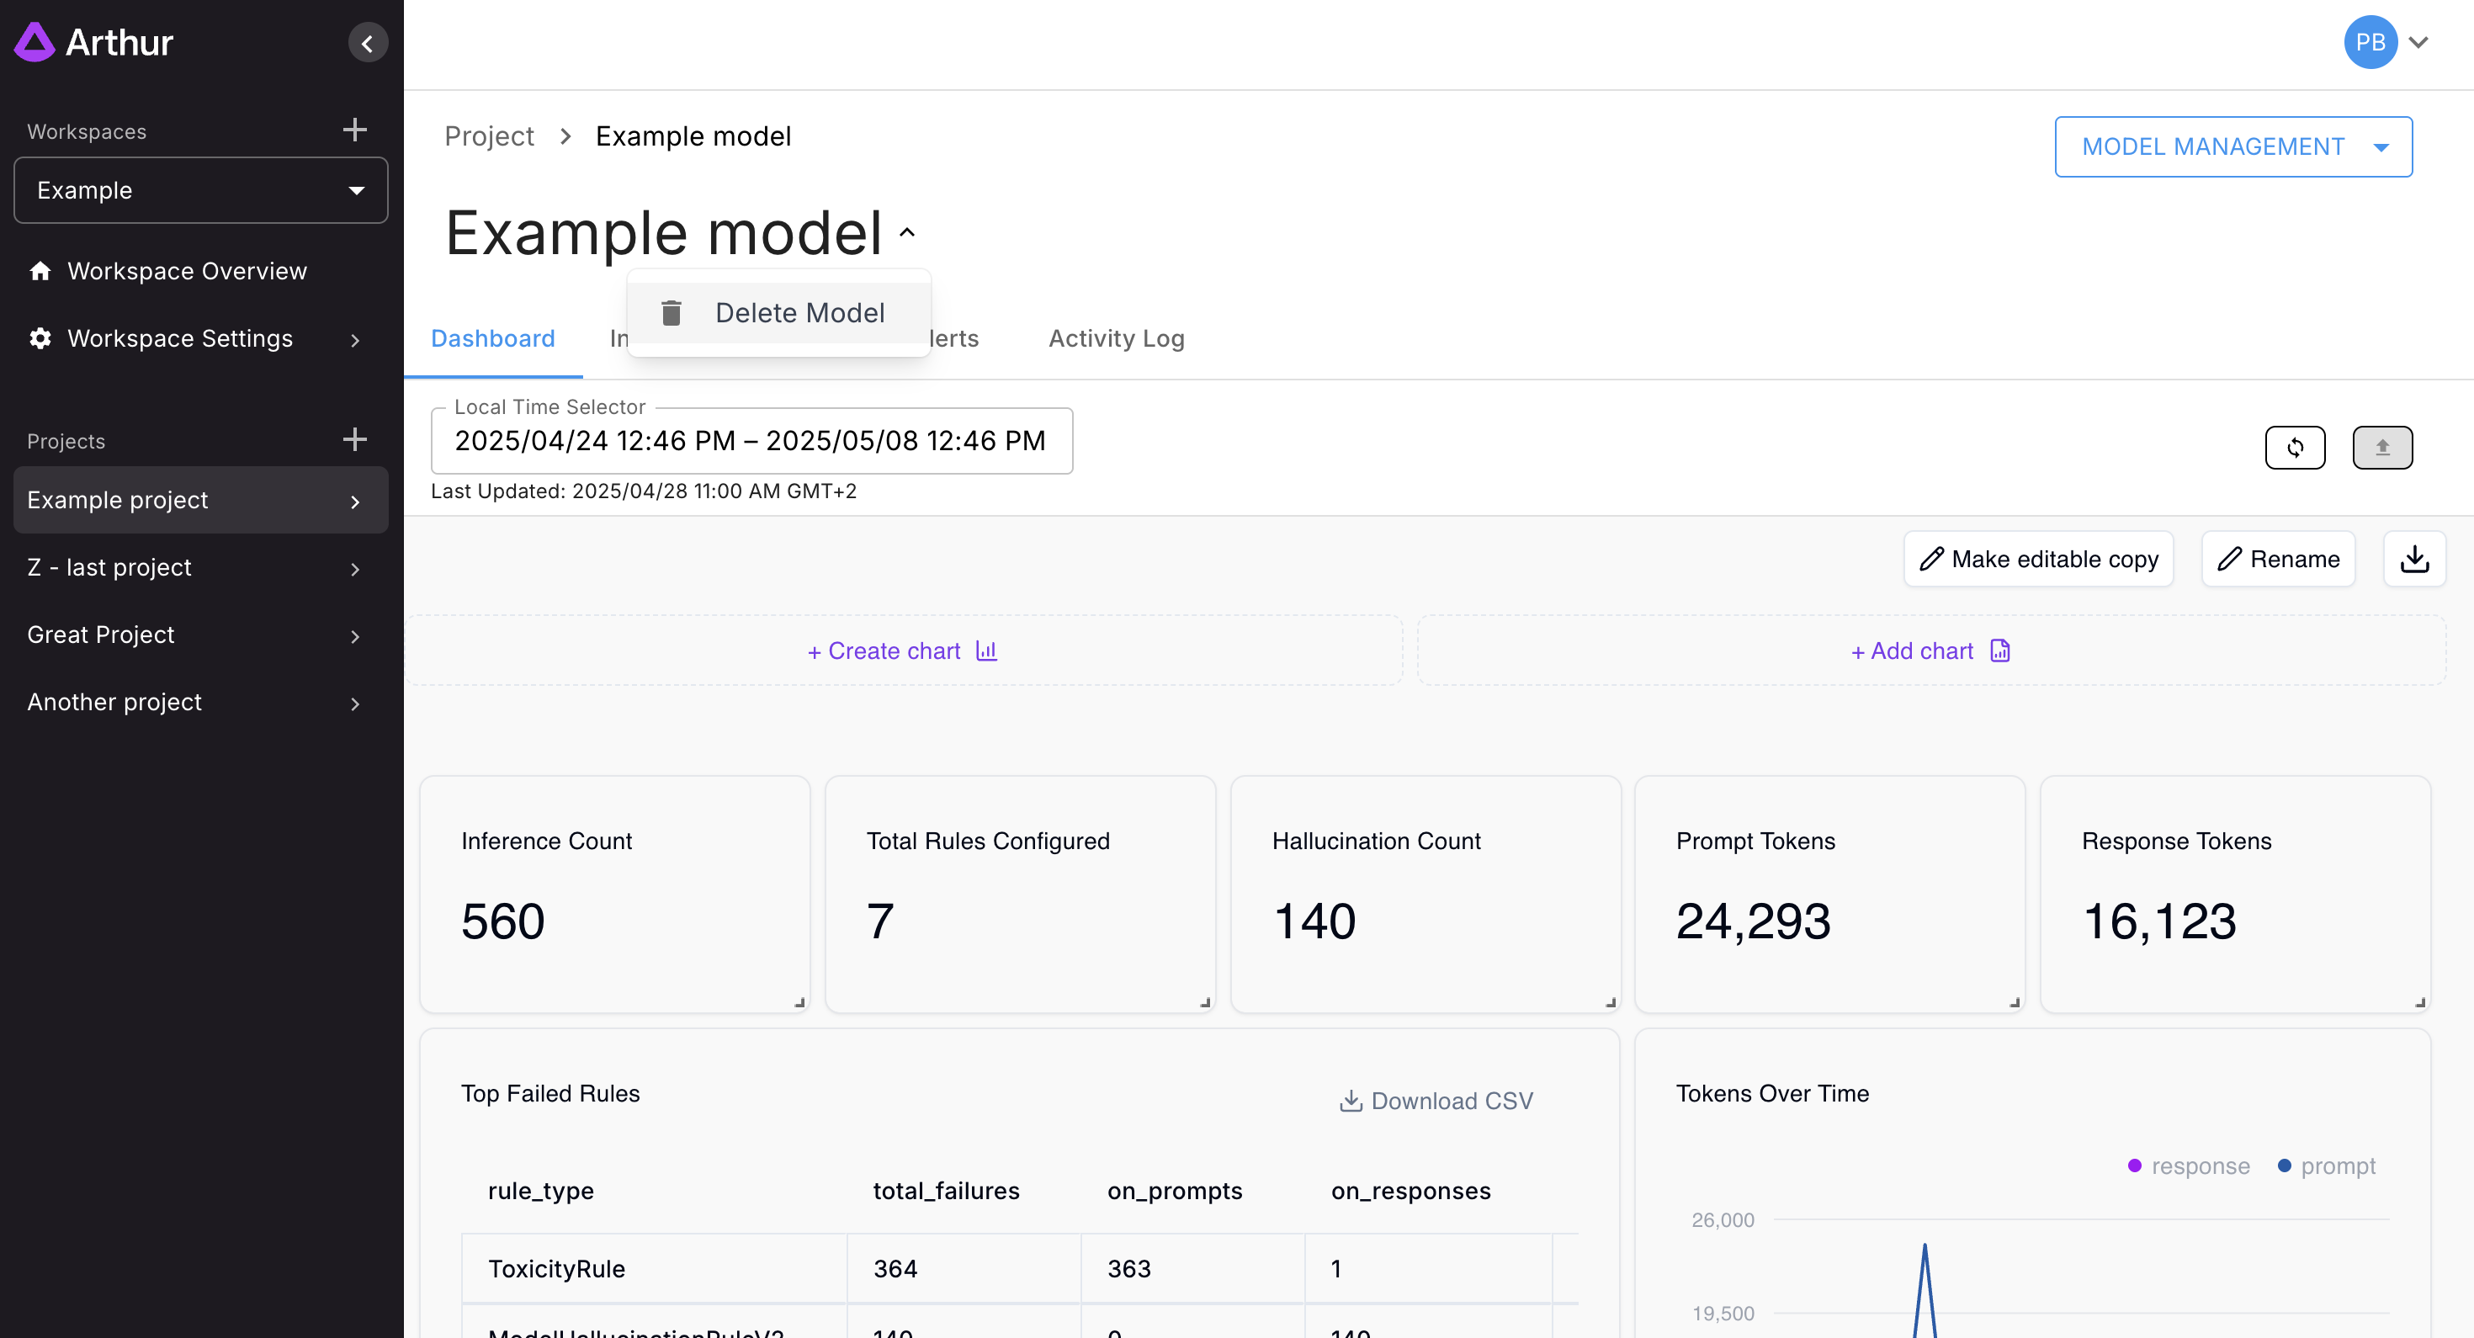Click the Local Time Selector field
2474x1338 pixels.
(751, 441)
